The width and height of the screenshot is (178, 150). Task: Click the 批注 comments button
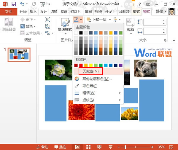point(60,147)
